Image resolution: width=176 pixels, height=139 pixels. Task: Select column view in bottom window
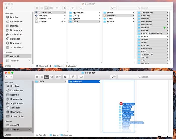(x=47, y=77)
